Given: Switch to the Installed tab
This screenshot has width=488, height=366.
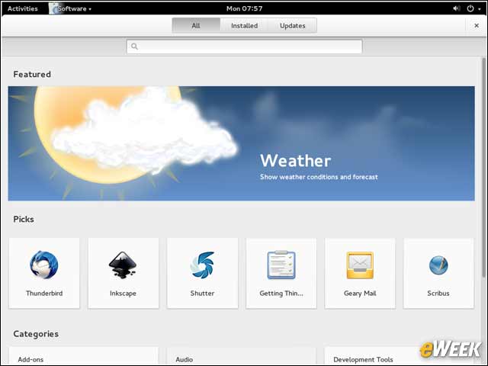Looking at the screenshot, I should [x=244, y=25].
